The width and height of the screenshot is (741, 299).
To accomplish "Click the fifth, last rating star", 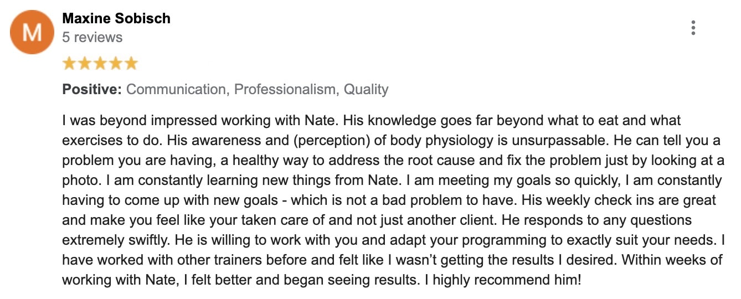I will (131, 63).
